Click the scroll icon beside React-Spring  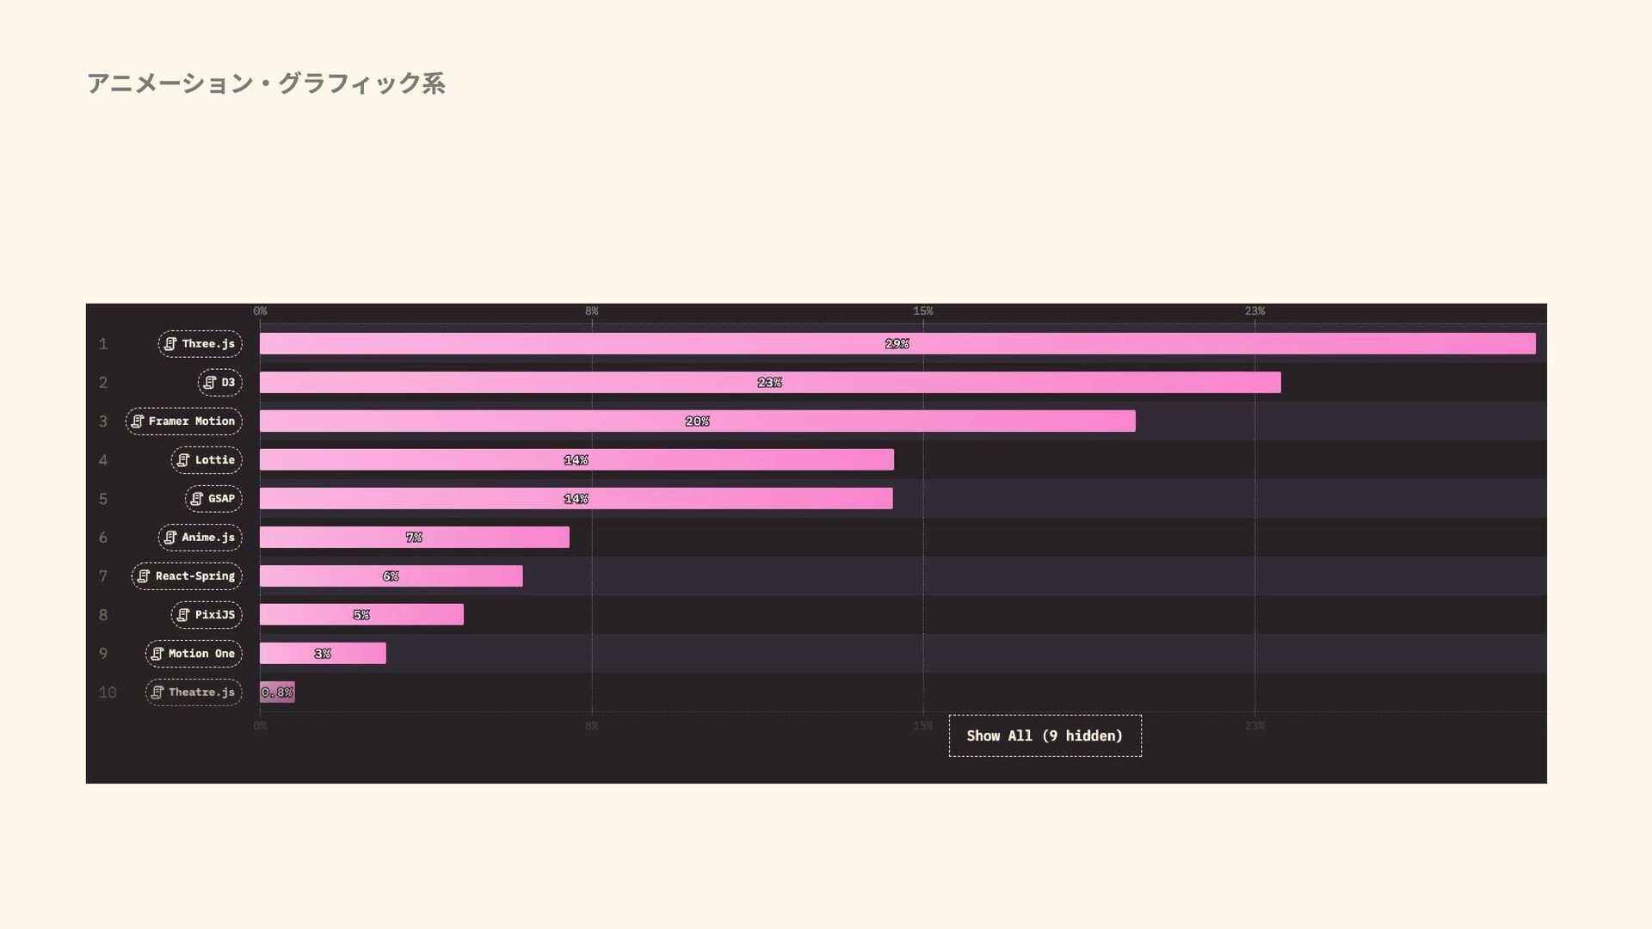point(144,576)
